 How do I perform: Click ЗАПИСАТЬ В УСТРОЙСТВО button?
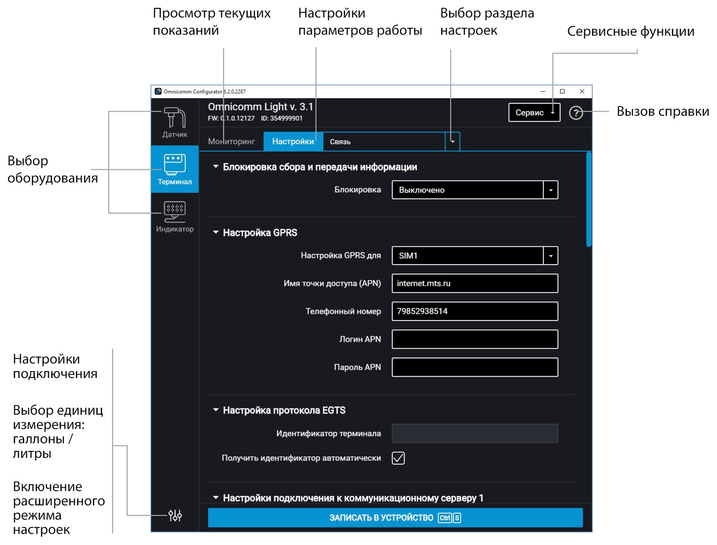click(395, 518)
